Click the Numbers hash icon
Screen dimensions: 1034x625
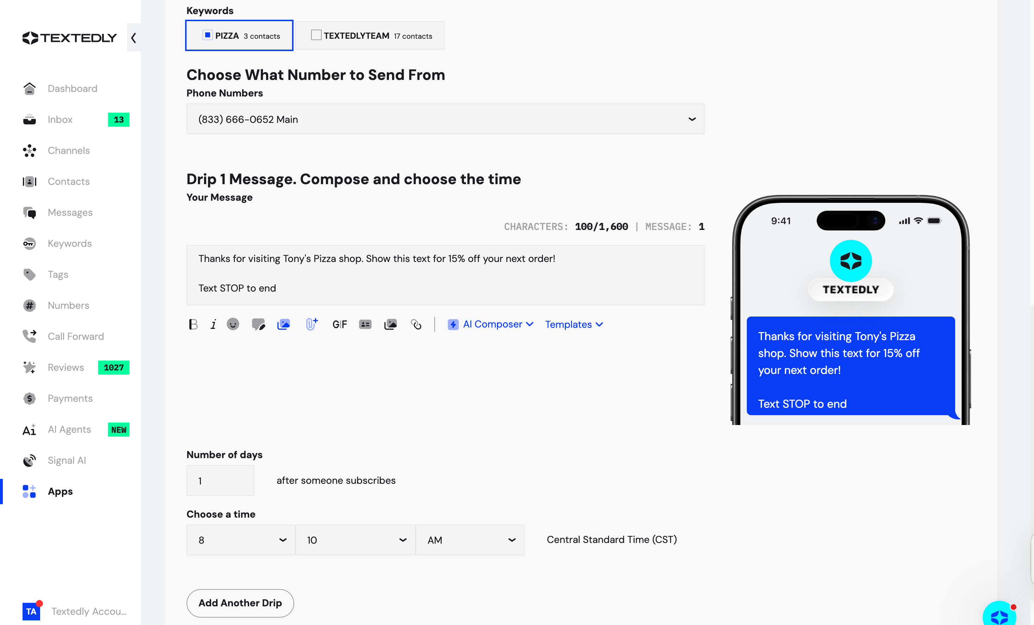tap(29, 306)
